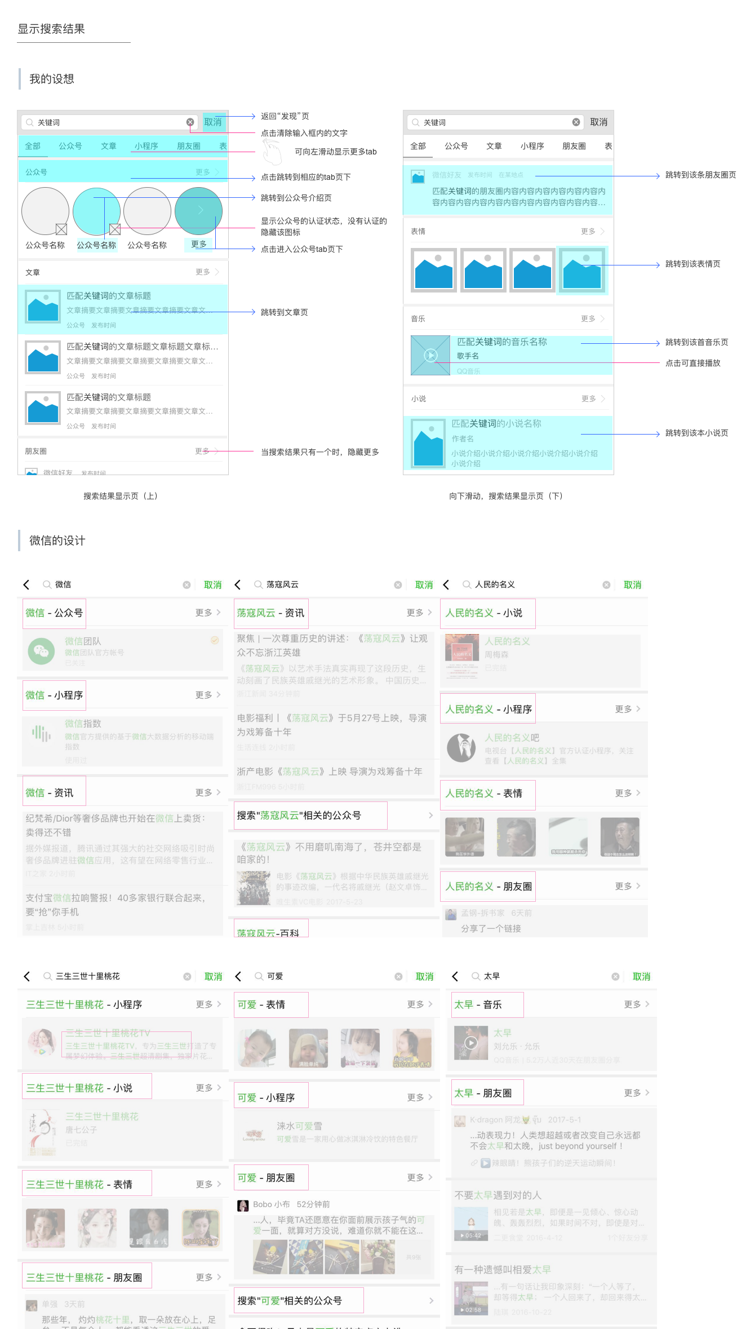Expand 更多 for 微信 - 公众号
Image resolution: width=737 pixels, height=1329 pixels.
click(x=208, y=613)
